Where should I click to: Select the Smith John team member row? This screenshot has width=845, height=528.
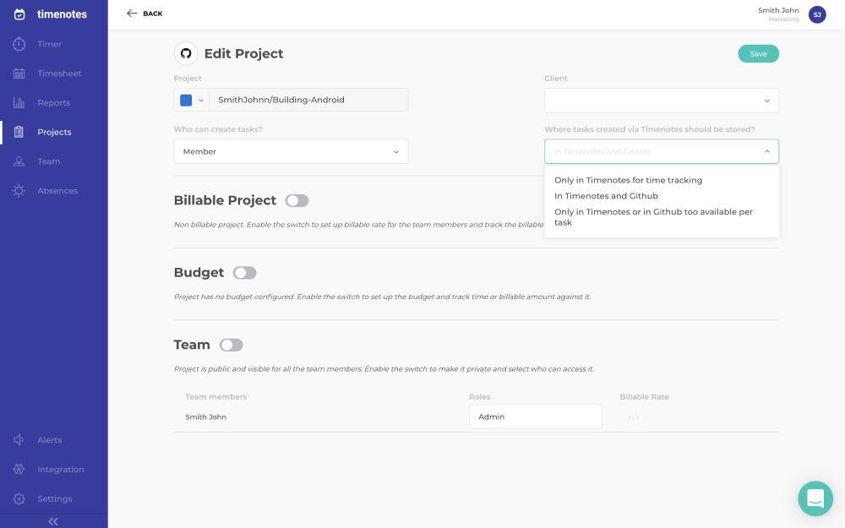pyautogui.click(x=476, y=417)
